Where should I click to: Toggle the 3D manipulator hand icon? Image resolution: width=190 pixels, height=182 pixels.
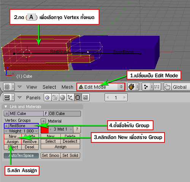click(x=168, y=87)
